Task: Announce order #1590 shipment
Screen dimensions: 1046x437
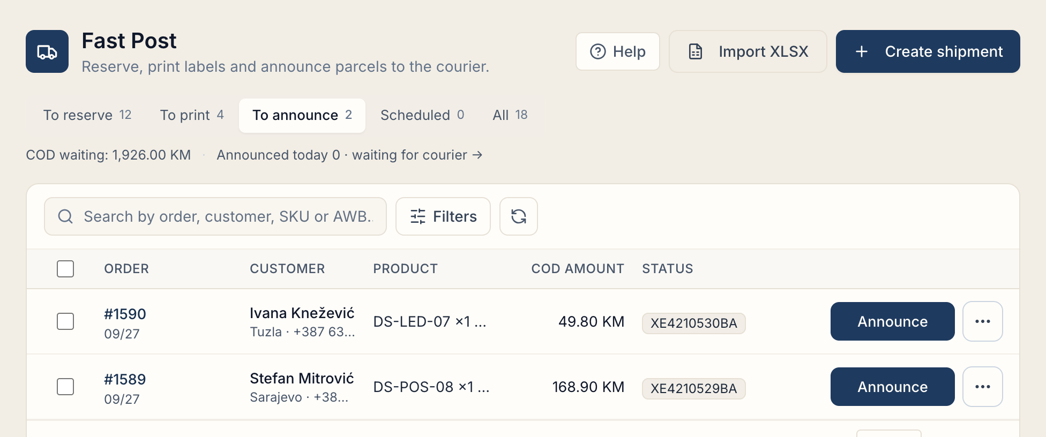Action: click(x=893, y=321)
